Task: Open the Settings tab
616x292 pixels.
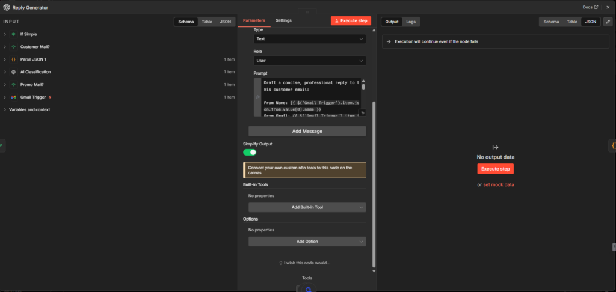Action: 283,20
